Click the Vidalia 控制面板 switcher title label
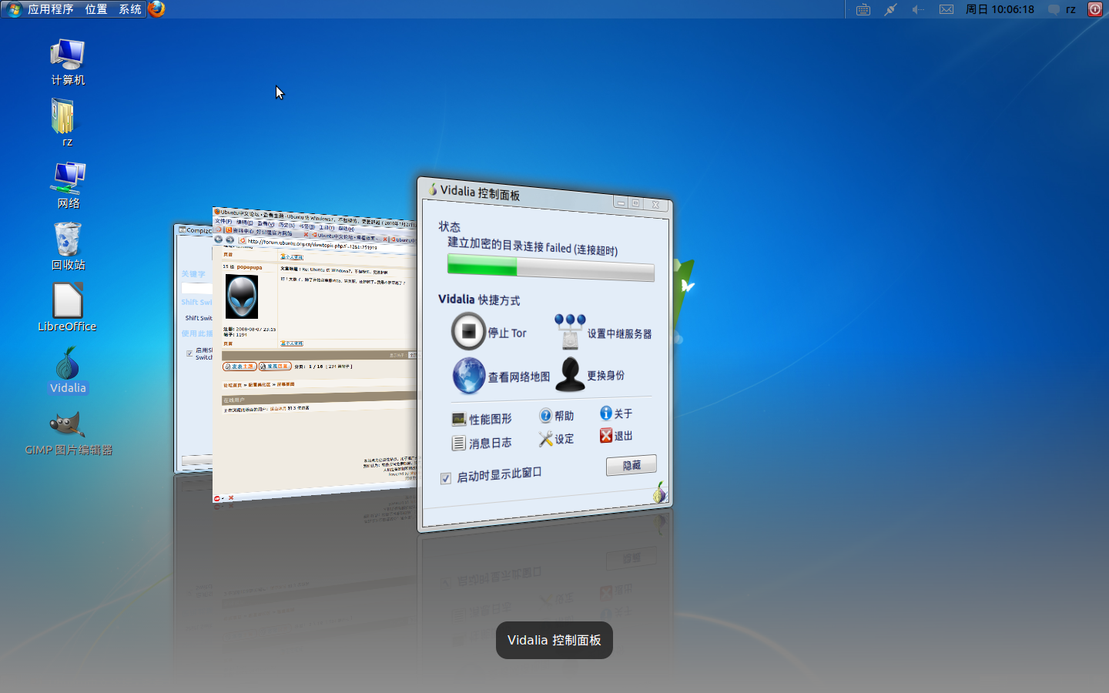Screen dimensions: 1109x693 coord(554,641)
